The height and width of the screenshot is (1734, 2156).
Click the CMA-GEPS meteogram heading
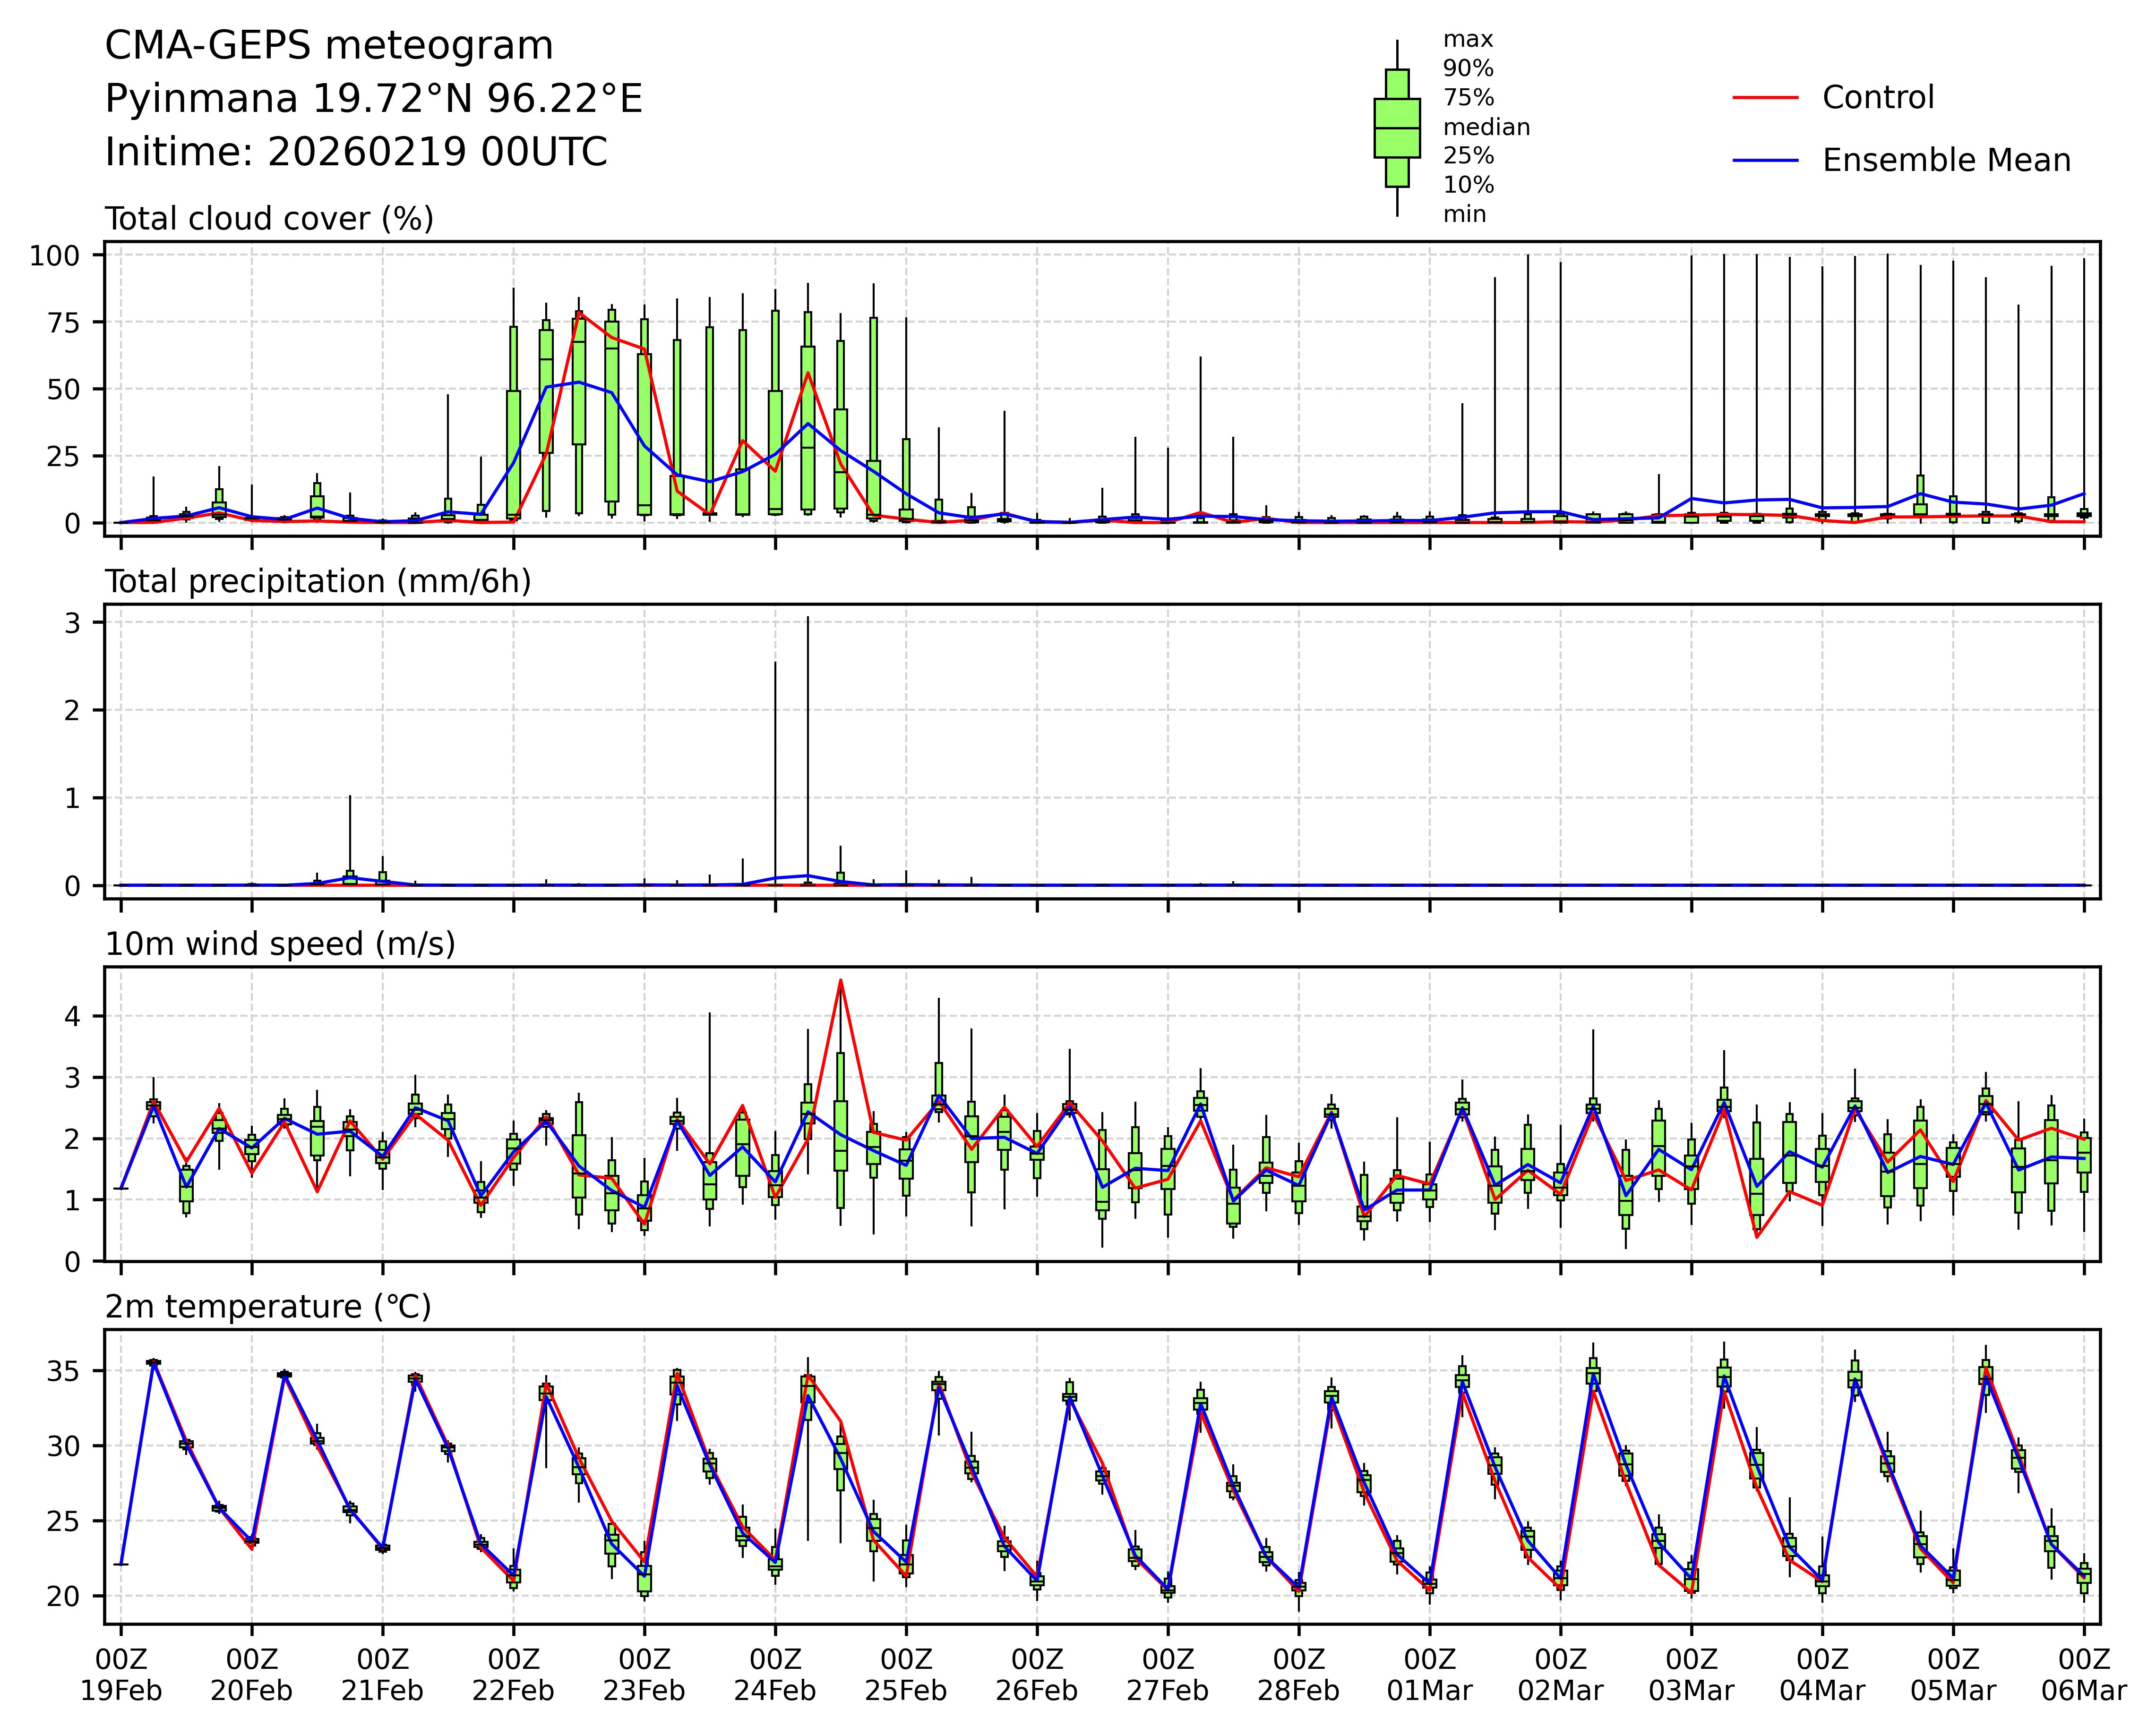[329, 46]
